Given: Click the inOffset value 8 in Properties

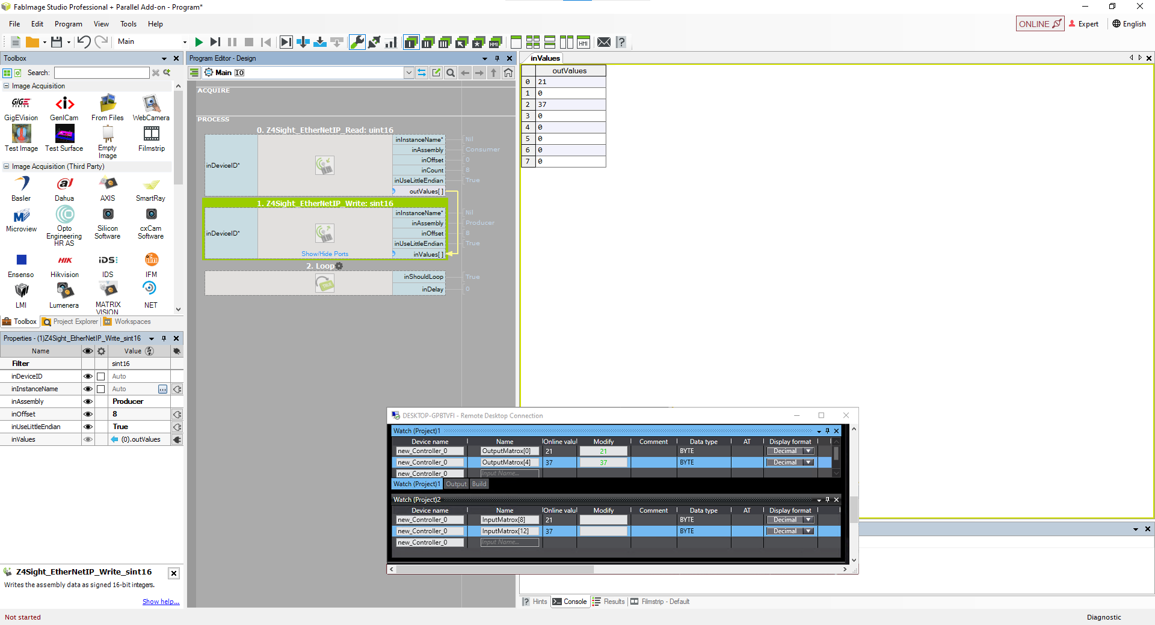Looking at the screenshot, I should pos(140,415).
